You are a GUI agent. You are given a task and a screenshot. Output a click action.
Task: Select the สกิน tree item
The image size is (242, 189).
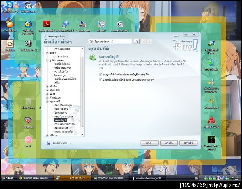click(57, 83)
